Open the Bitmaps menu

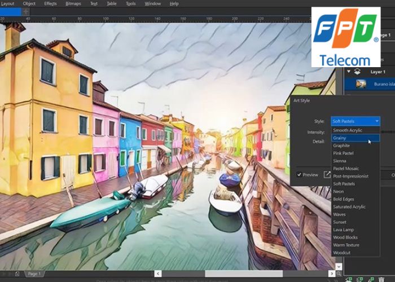73,3
